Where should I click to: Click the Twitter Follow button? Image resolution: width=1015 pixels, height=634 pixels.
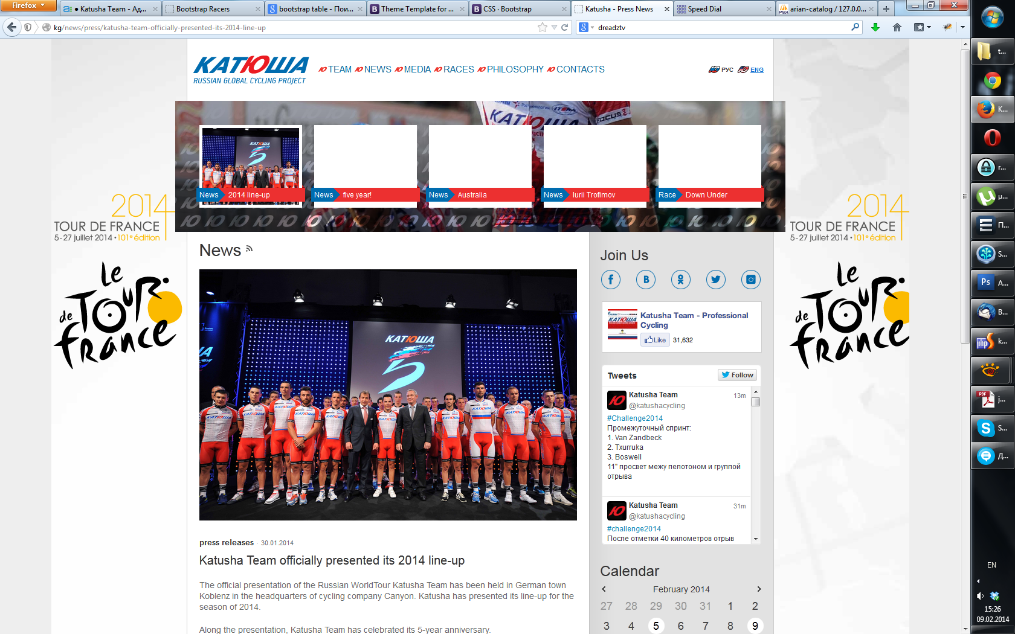pyautogui.click(x=737, y=375)
